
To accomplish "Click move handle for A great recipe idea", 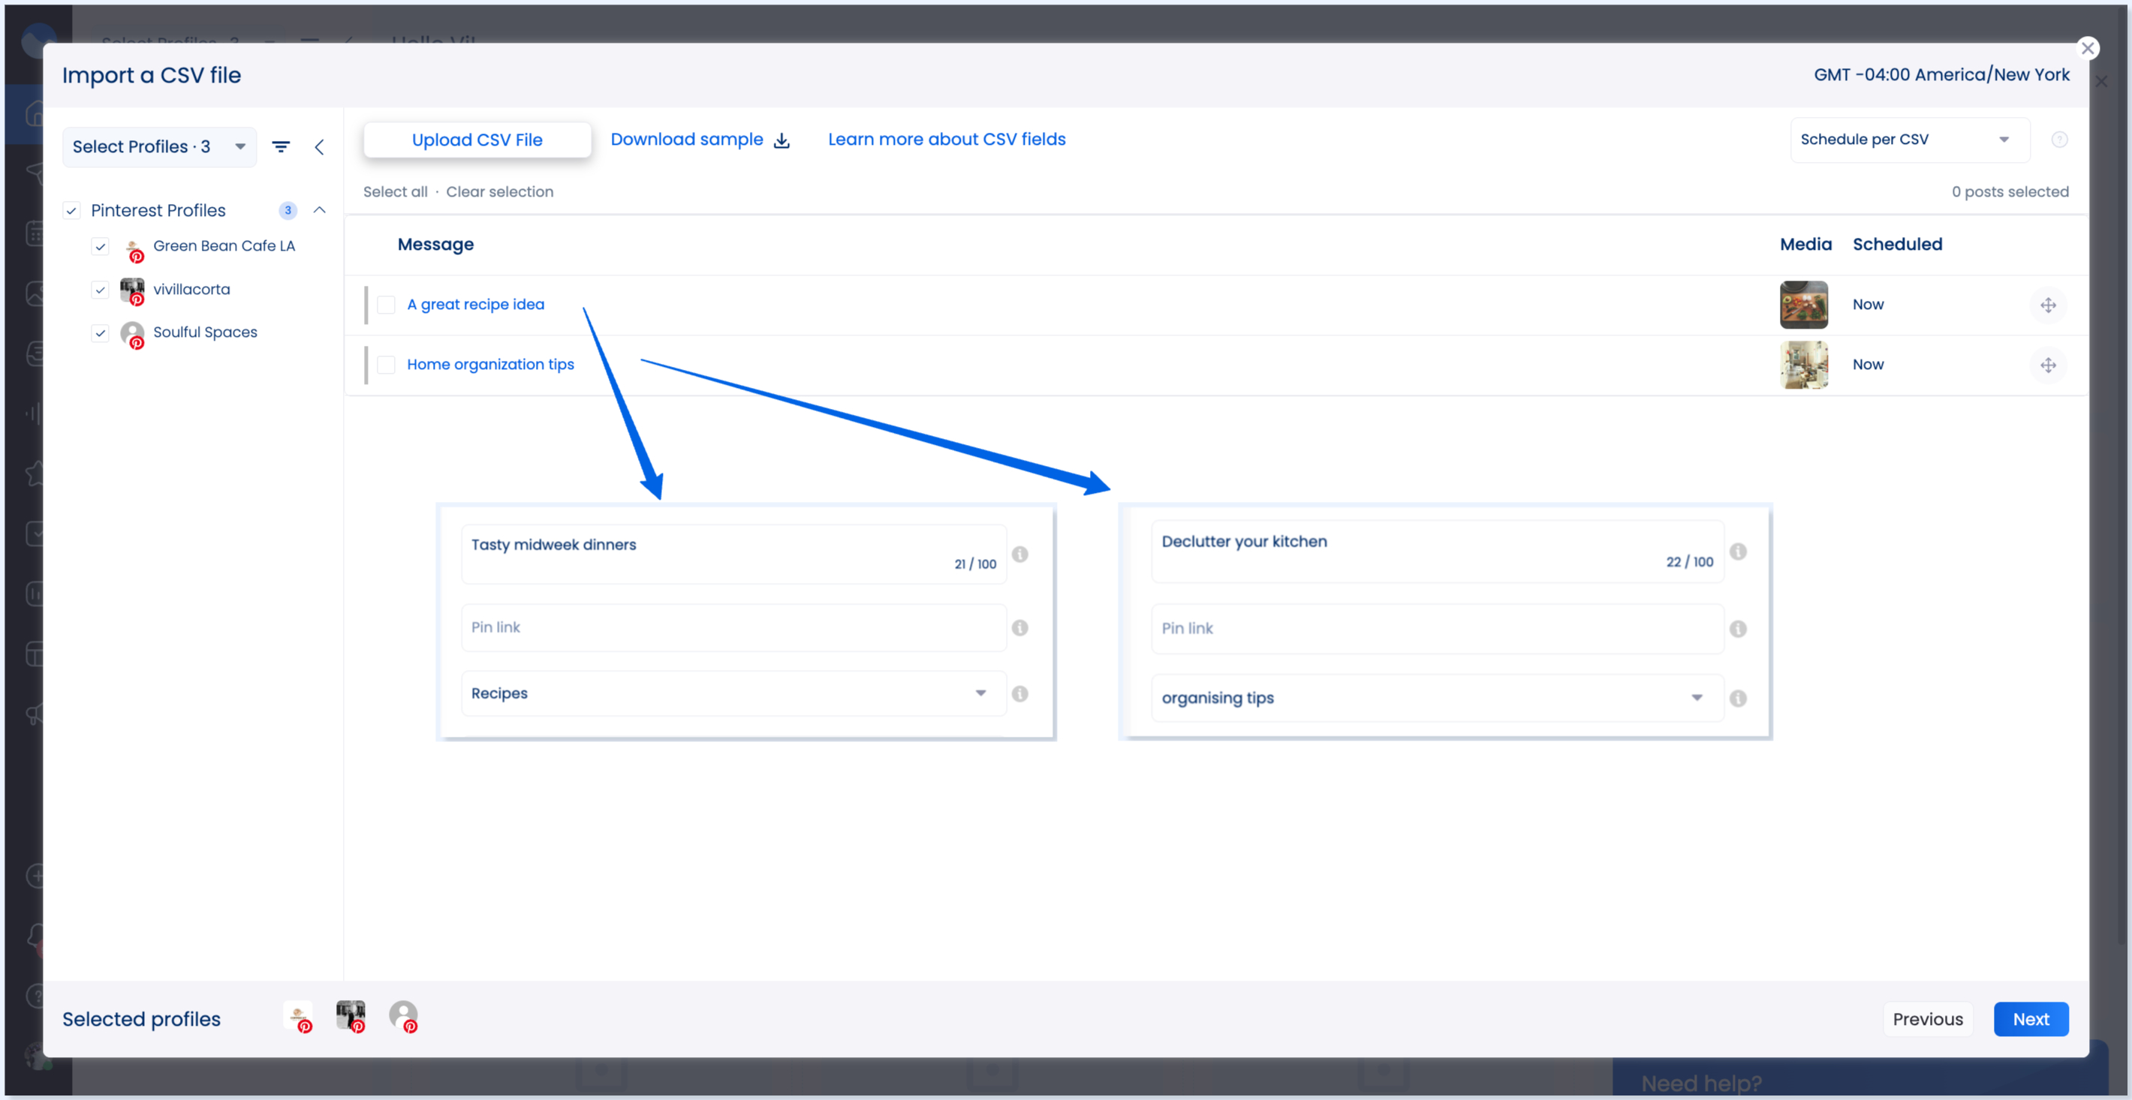I will (2049, 305).
